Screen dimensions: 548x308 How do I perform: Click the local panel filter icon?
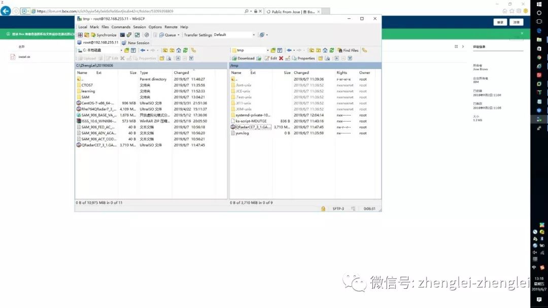pos(133,50)
